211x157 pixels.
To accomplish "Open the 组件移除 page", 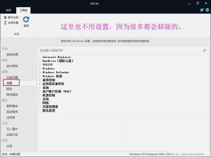I will (12, 66).
